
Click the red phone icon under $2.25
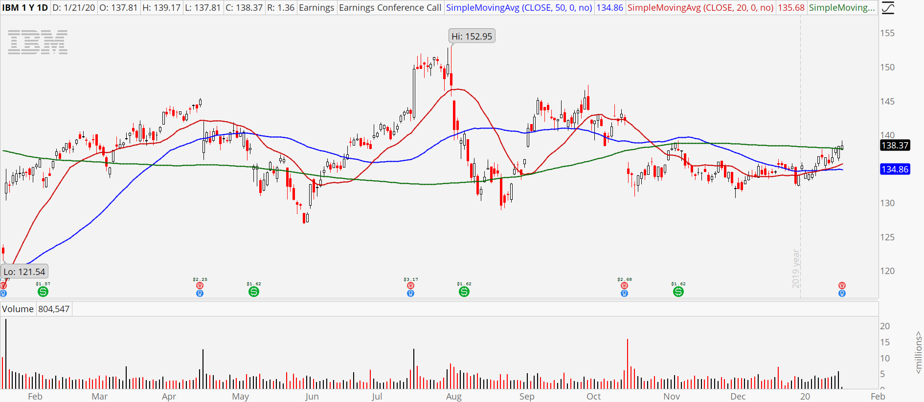point(200,285)
